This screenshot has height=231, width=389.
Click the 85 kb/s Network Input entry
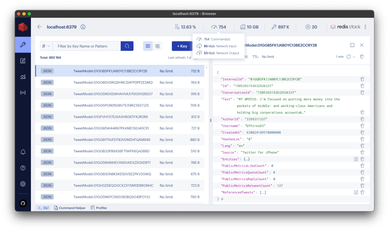coord(217,46)
